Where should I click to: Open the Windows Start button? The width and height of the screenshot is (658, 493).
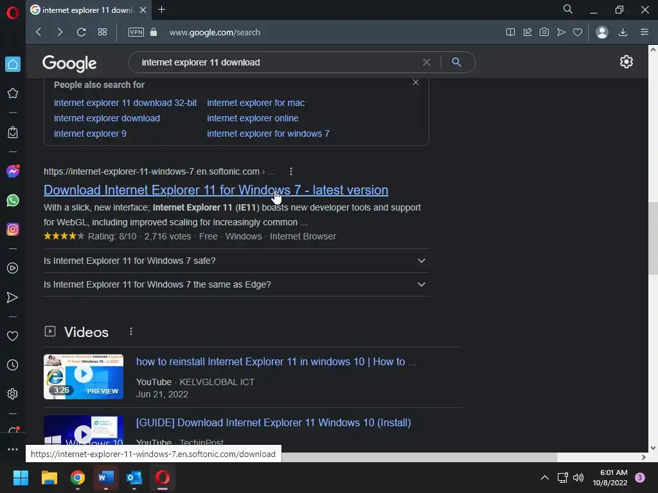(x=21, y=478)
